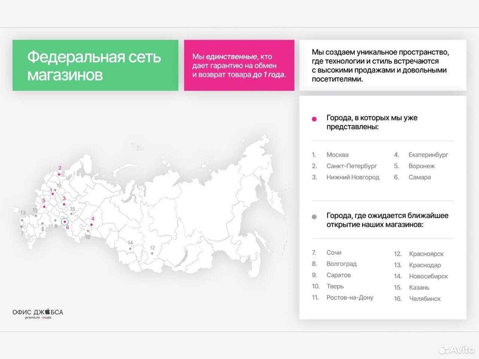Select gray map marker numbered 14
This screenshot has height=359, width=479.
pos(130,249)
